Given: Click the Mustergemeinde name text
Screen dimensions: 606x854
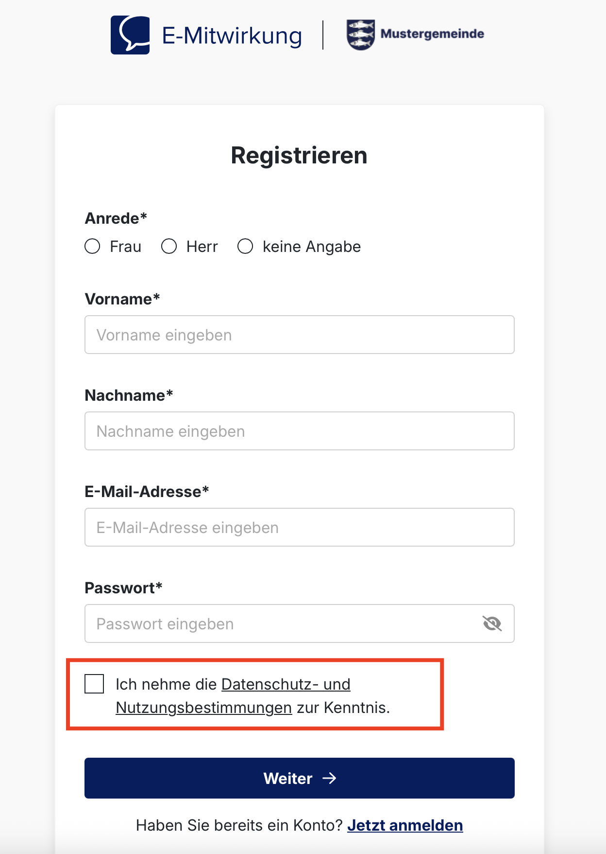Looking at the screenshot, I should pyautogui.click(x=432, y=34).
